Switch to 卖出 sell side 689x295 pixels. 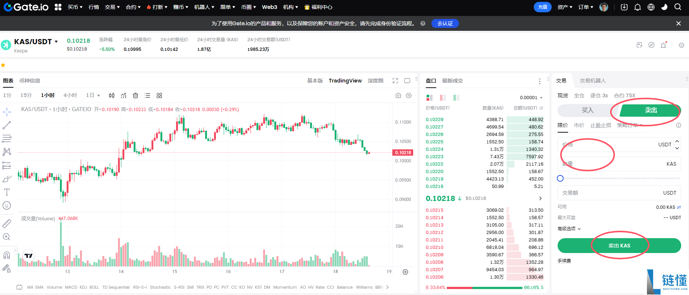[x=651, y=110]
